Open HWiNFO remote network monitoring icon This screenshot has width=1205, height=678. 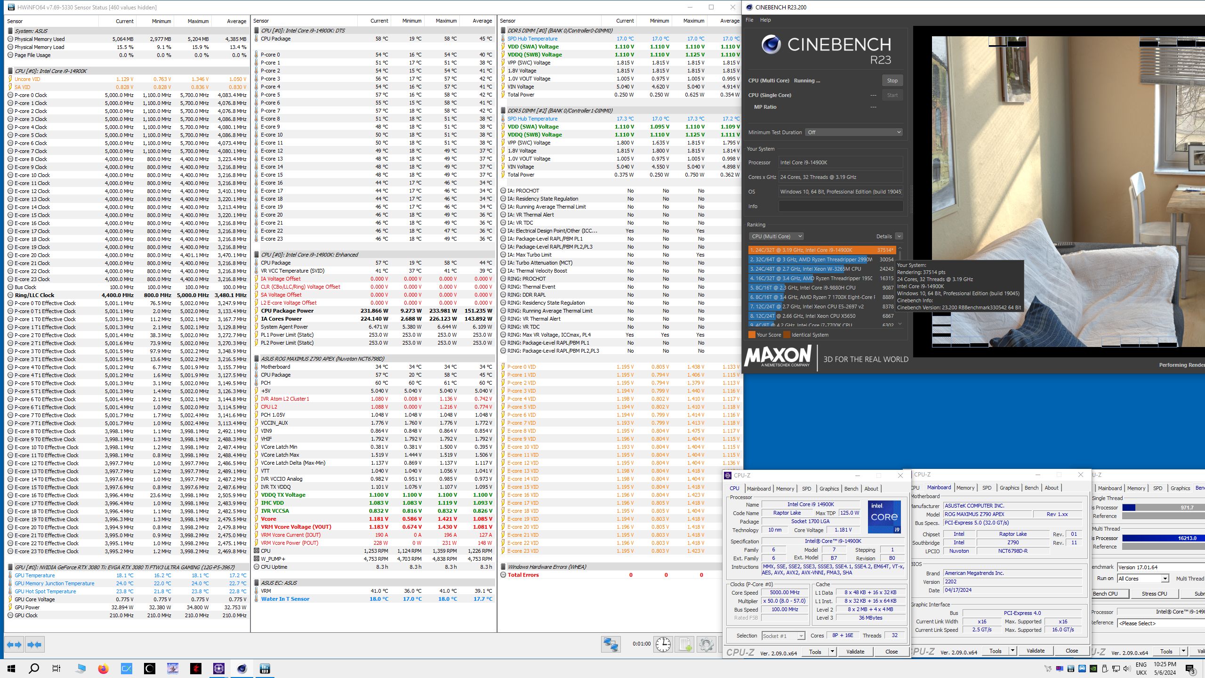pyautogui.click(x=611, y=644)
